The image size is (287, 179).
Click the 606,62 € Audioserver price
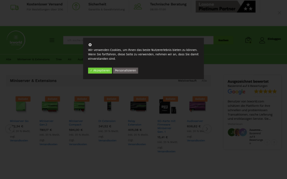coord(194,126)
